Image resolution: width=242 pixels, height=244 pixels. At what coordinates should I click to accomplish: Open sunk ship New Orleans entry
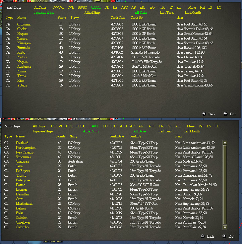pyautogui.click(x=25, y=152)
